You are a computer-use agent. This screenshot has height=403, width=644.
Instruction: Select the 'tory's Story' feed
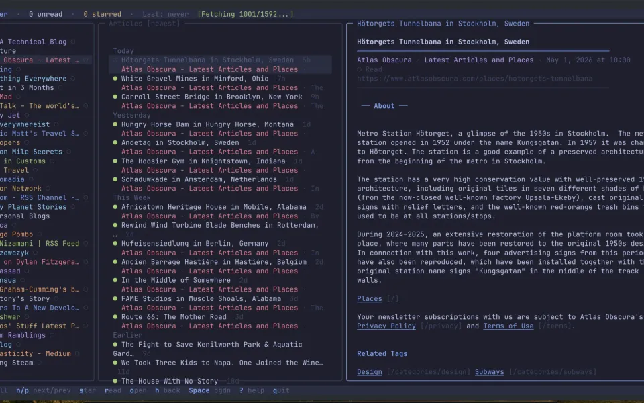coord(25,298)
